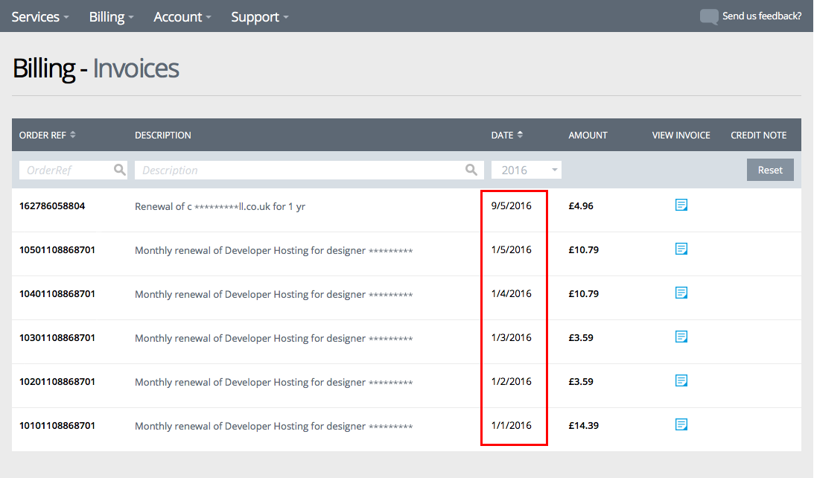
Task: Open invoice icon for order 10101108868701
Action: pyautogui.click(x=681, y=424)
